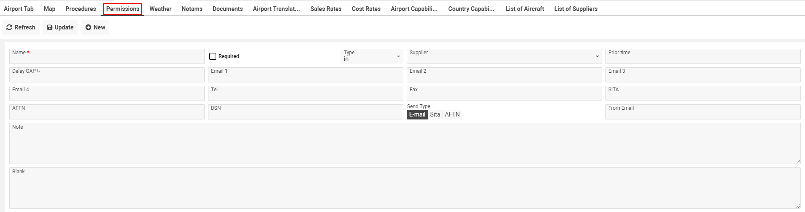Image resolution: width=805 pixels, height=212 pixels.
Task: Click the Update save icon
Action: click(x=50, y=27)
